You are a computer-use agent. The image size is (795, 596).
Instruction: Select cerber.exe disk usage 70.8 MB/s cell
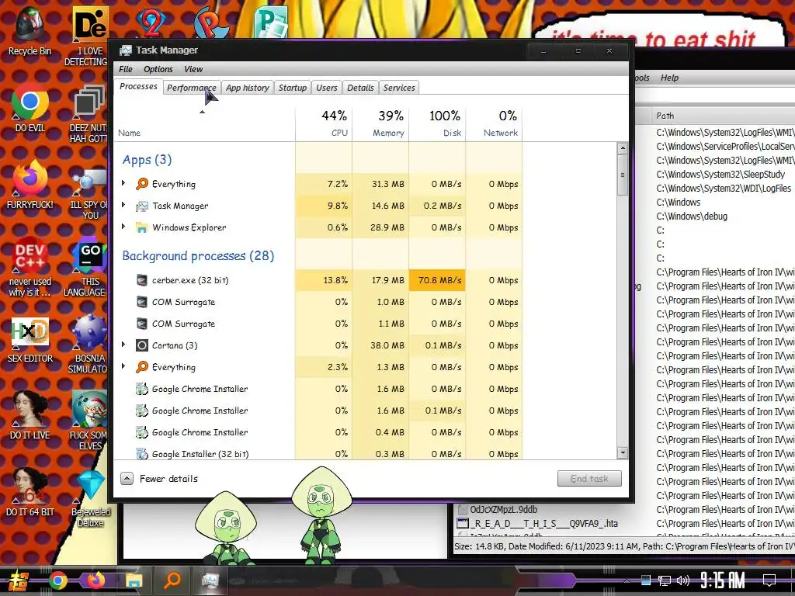click(x=438, y=280)
